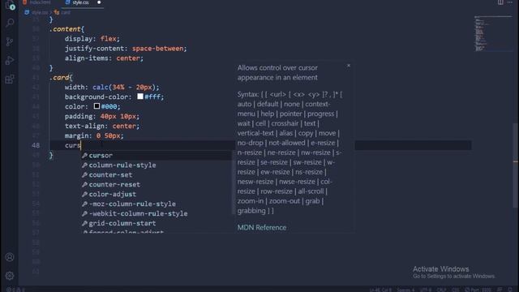Click the text-align property name
This screenshot has width=519, height=292.
click(x=84, y=126)
